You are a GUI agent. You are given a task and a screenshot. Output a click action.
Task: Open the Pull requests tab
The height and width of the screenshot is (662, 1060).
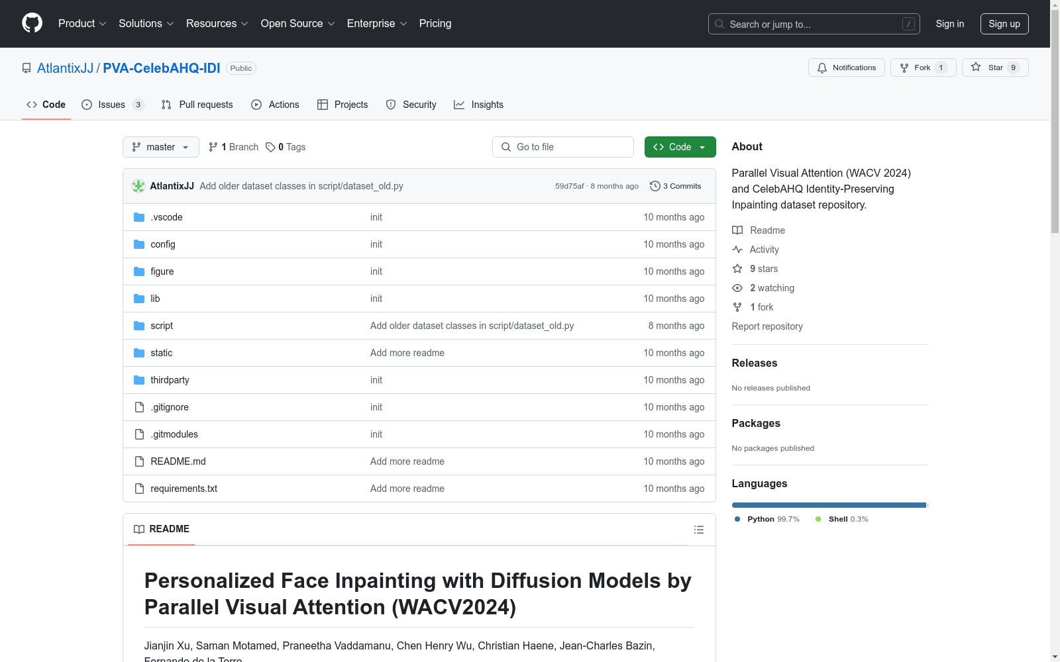197,105
